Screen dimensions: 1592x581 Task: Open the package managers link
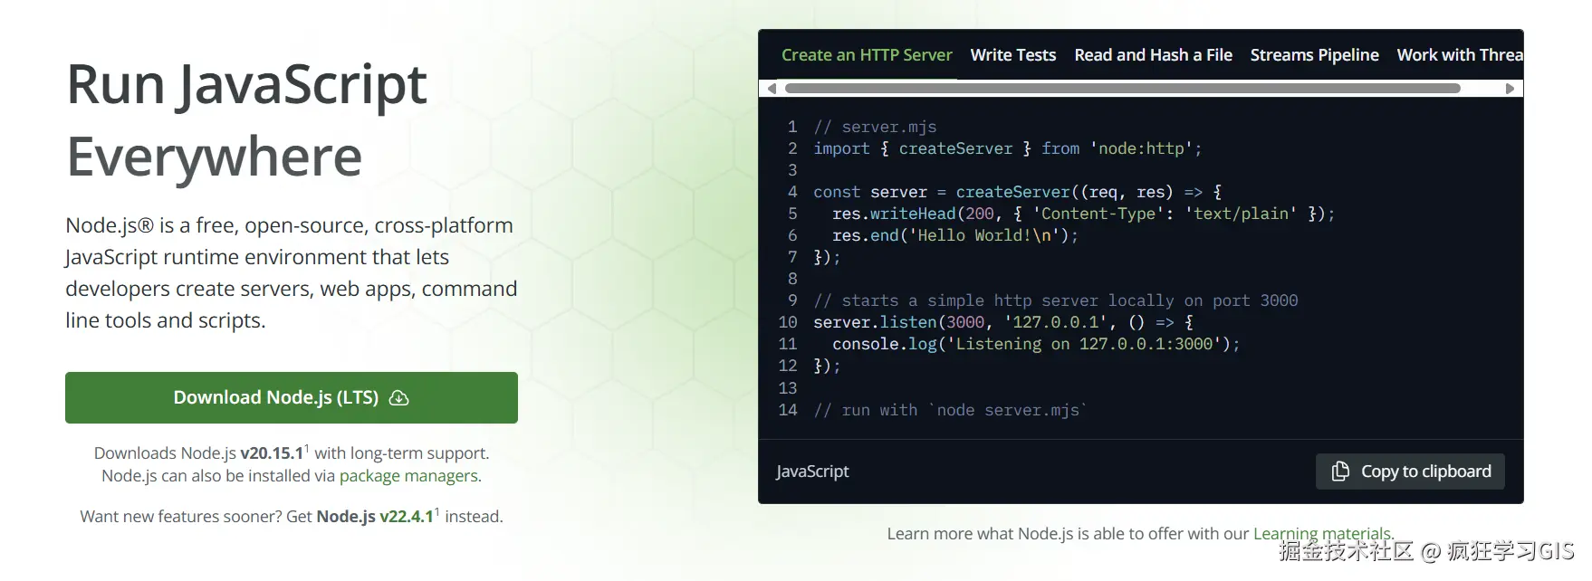click(x=408, y=476)
